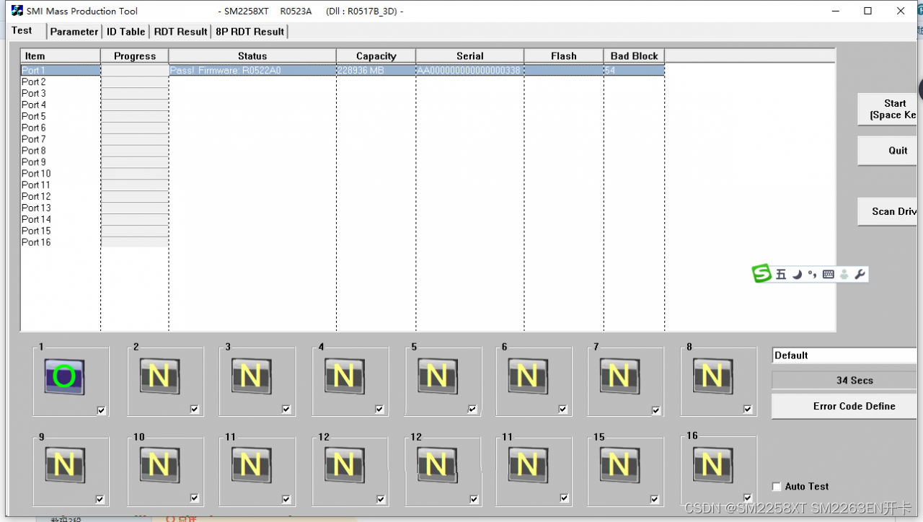Toggle the slot 10 checkbox
This screenshot has width=923, height=522.
tap(195, 497)
